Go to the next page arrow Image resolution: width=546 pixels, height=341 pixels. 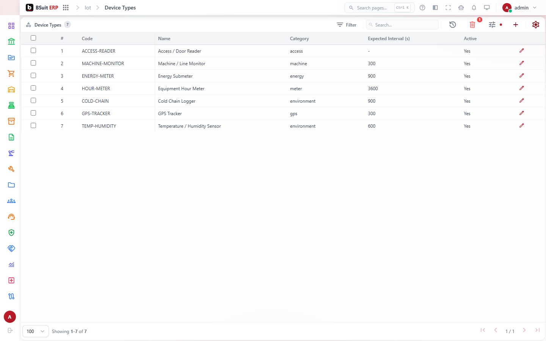tap(524, 330)
